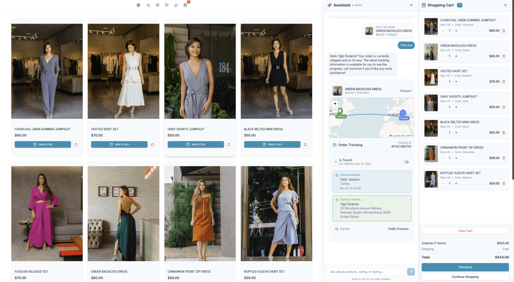Viewport: 514px width, 282px height.
Task: Remove Cinnamon Front Zip Dress with trash icon
Action: [x=504, y=158]
